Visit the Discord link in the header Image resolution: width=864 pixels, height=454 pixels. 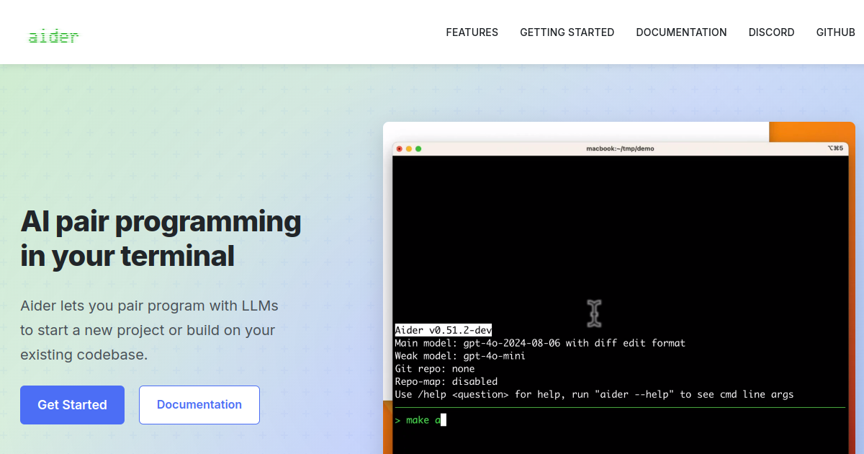[771, 32]
